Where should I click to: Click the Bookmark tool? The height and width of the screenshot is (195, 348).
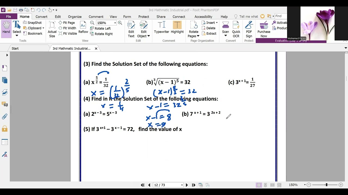(x=33, y=34)
